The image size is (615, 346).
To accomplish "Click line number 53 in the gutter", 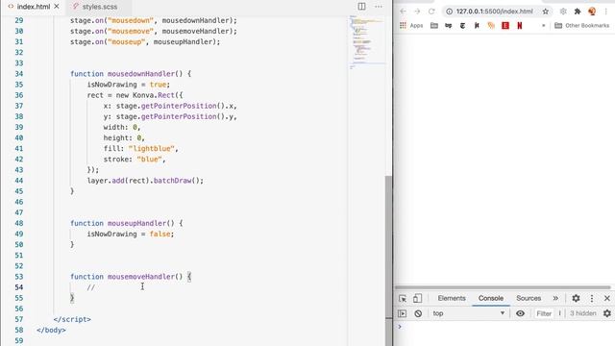I will click(19, 277).
